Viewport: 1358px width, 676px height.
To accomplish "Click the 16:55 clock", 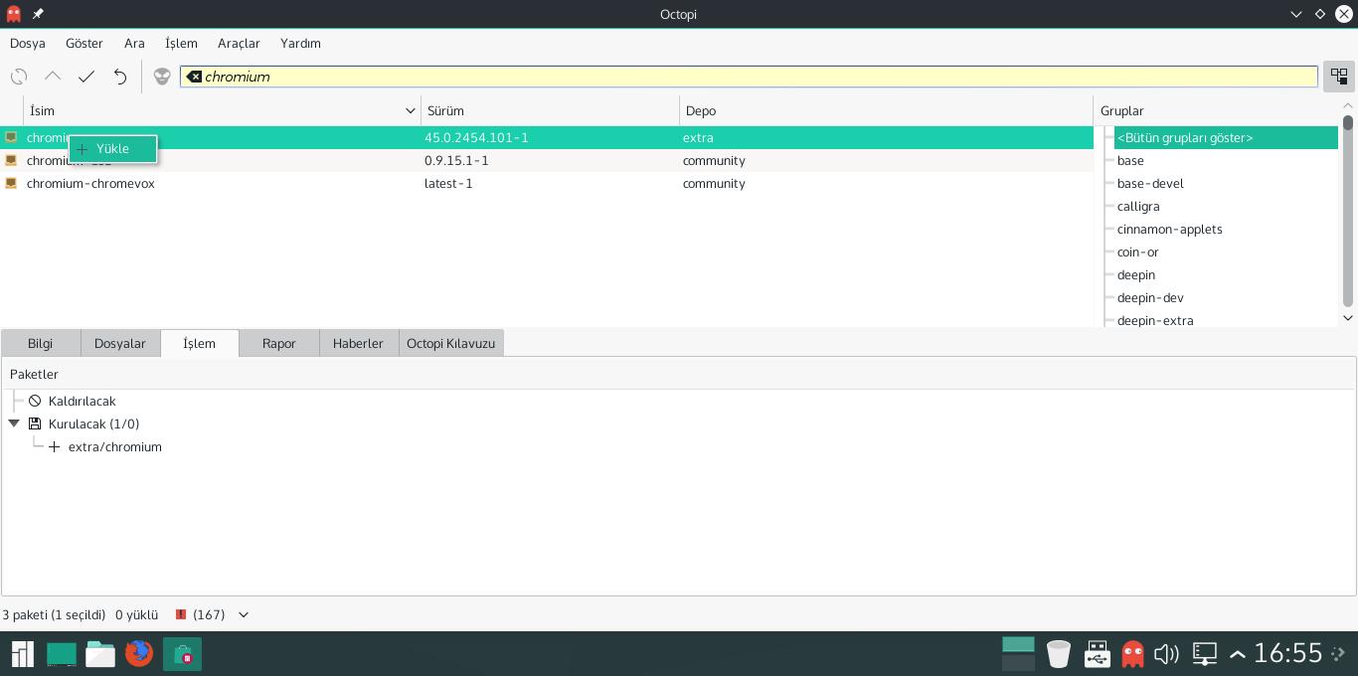I will 1288,653.
